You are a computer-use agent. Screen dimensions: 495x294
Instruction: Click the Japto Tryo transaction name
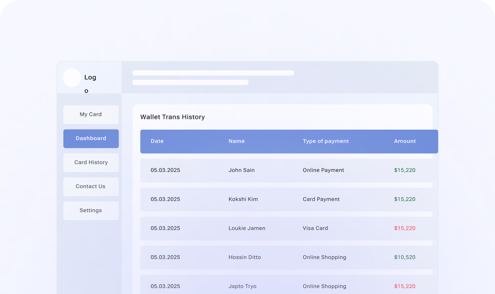242,286
